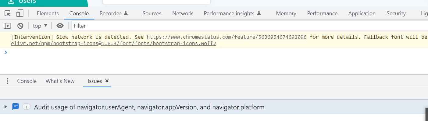Close the Issues drawer tab
This screenshot has height=121, width=428.
(107, 81)
